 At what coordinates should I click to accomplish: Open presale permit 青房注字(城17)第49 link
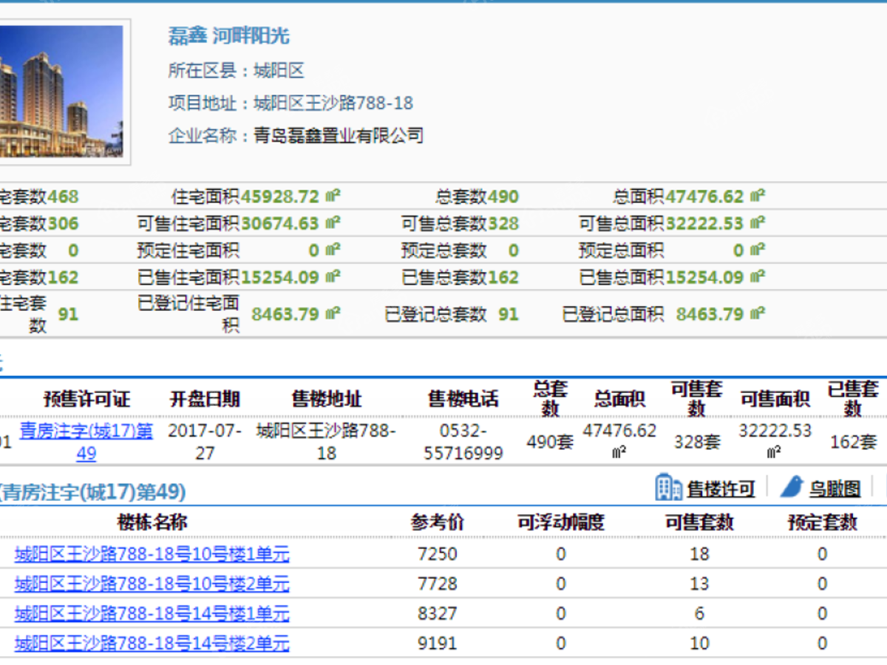[x=86, y=442]
